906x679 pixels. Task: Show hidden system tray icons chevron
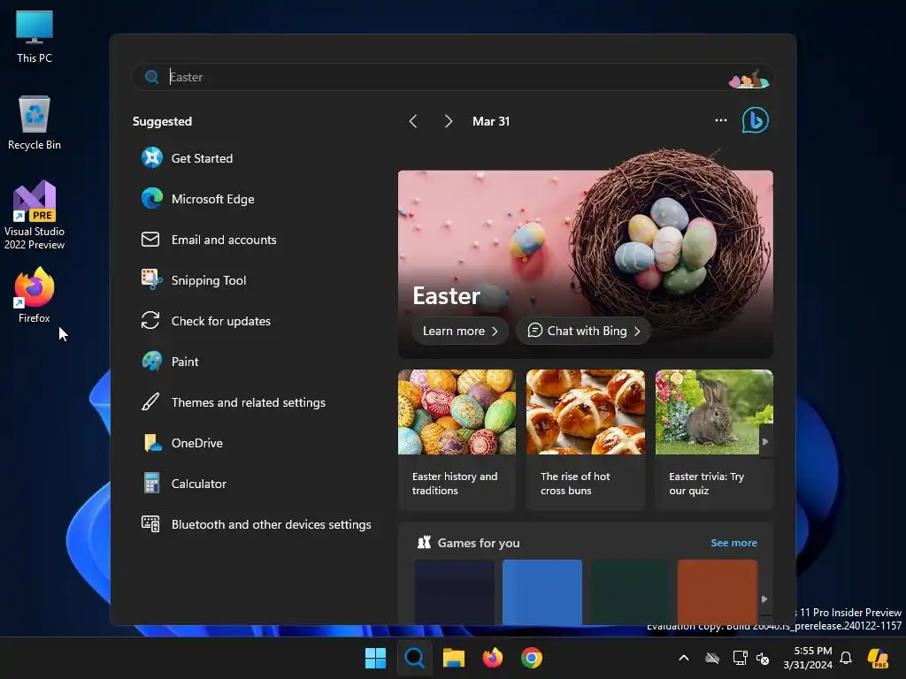click(x=684, y=658)
